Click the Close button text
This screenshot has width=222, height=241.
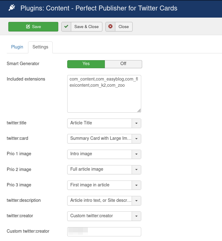(124, 27)
